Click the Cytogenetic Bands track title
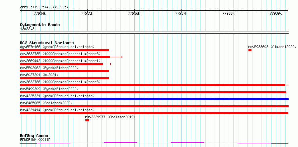This screenshot has height=147, width=298. [40, 25]
